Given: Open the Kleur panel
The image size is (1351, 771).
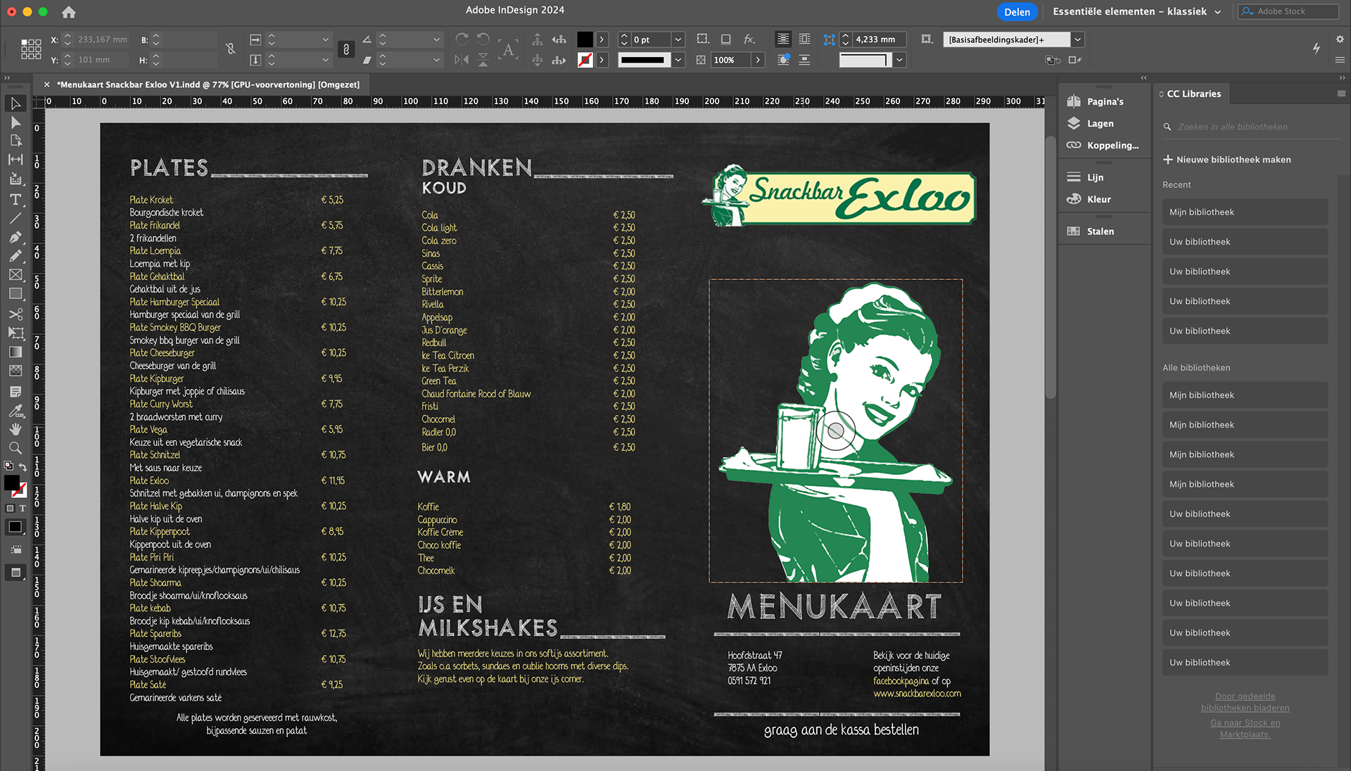Looking at the screenshot, I should point(1089,199).
